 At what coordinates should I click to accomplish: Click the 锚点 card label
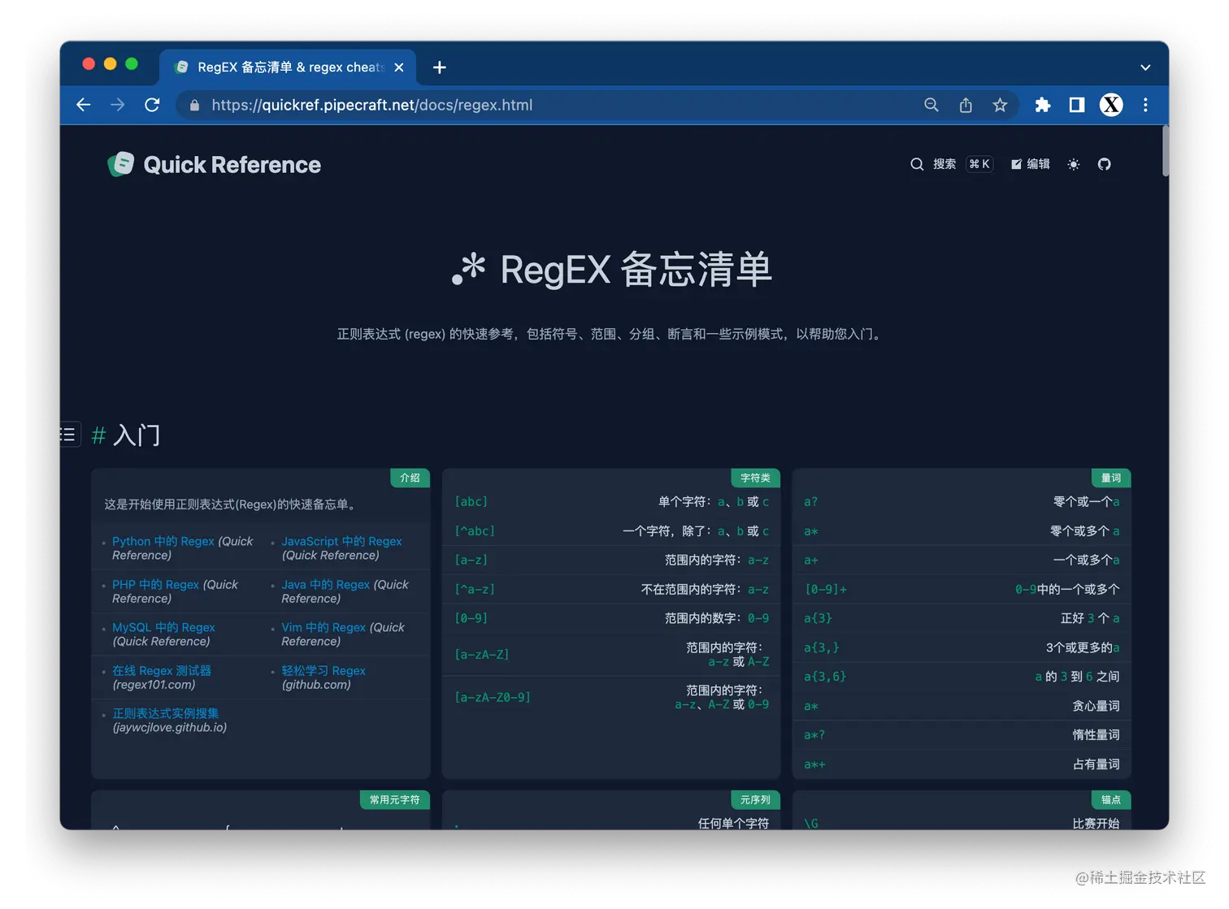(x=1110, y=799)
